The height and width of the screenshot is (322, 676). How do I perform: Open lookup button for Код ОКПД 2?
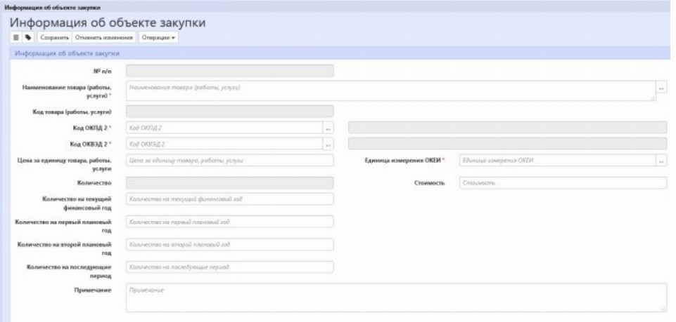pyautogui.click(x=327, y=128)
